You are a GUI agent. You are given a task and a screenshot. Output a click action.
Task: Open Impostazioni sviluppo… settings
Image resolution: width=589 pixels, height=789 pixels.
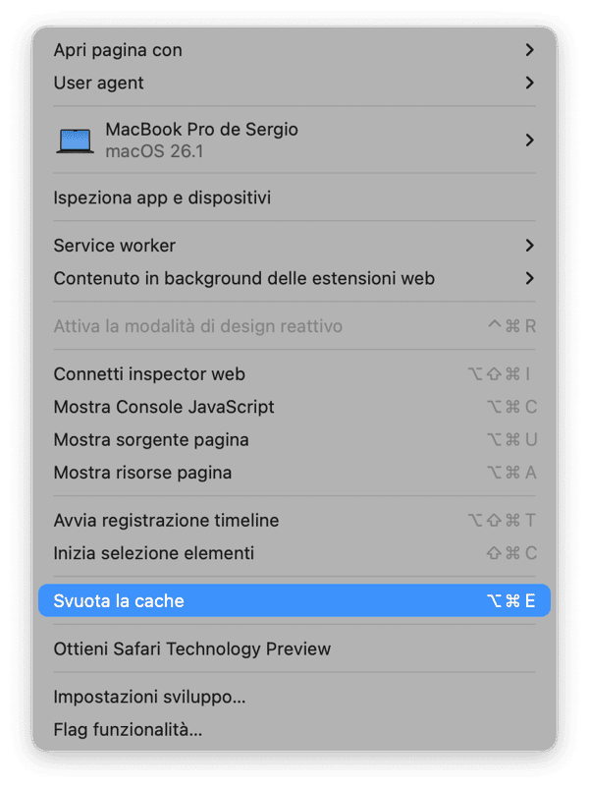click(149, 697)
